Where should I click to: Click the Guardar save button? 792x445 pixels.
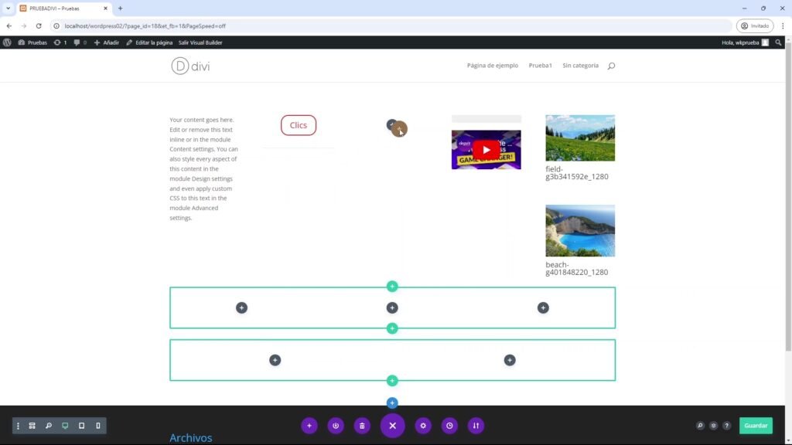click(x=756, y=426)
